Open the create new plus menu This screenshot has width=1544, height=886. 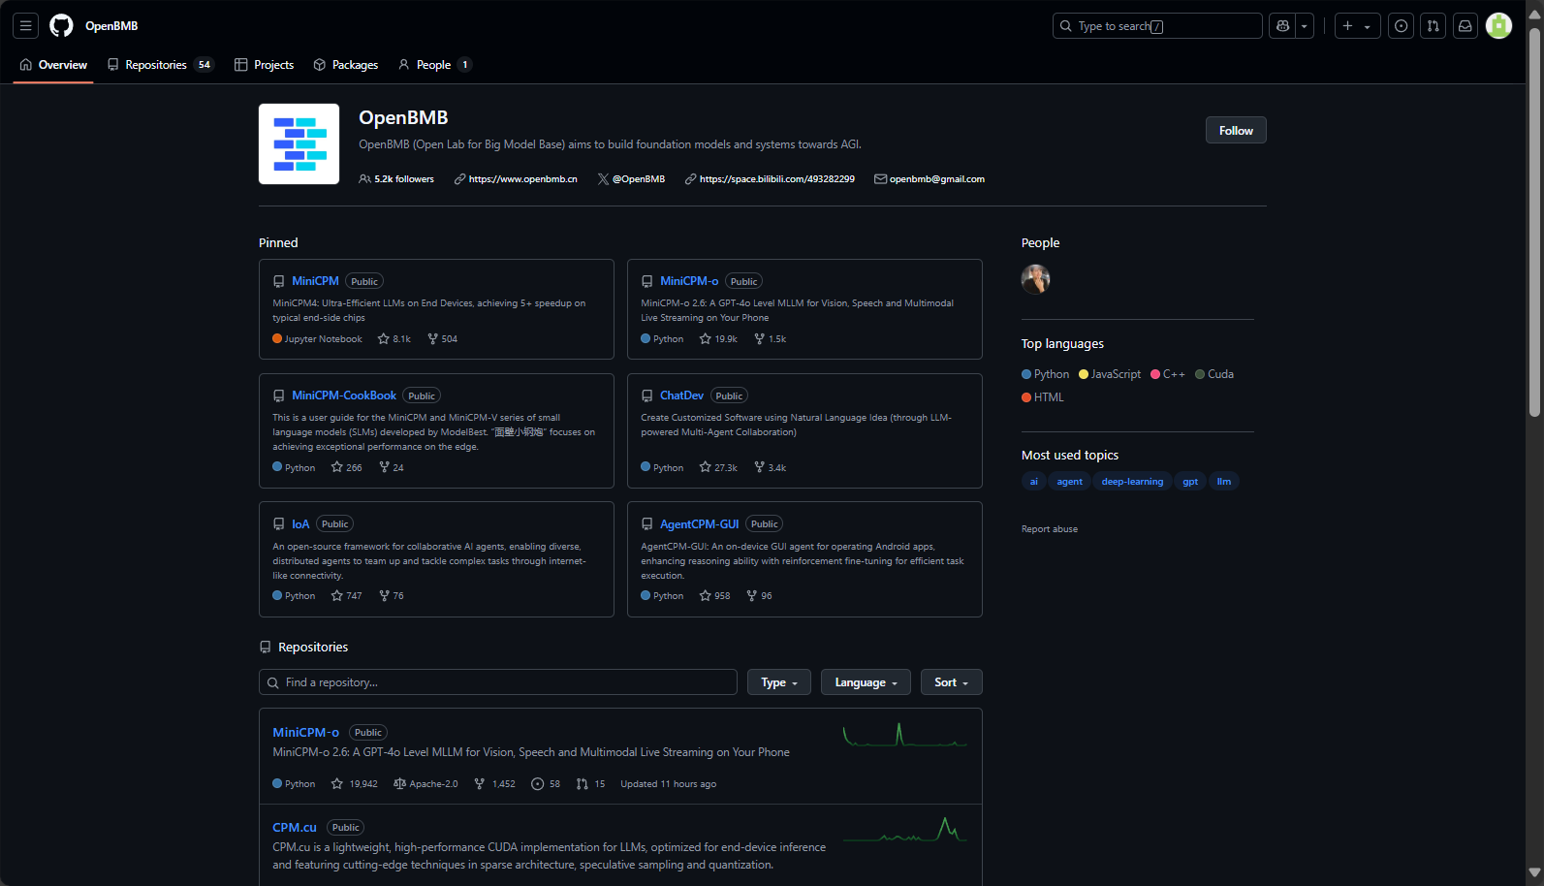[1357, 26]
